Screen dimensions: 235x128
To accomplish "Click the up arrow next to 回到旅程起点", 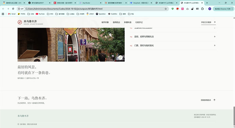I will tap(214, 100).
